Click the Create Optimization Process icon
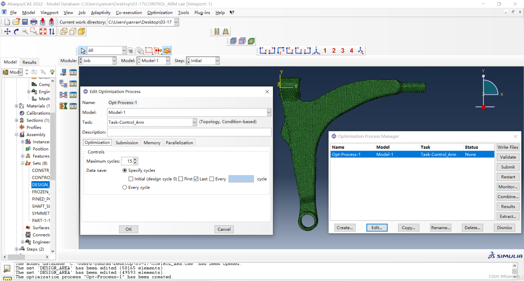This screenshot has height=281, width=524. (63, 106)
